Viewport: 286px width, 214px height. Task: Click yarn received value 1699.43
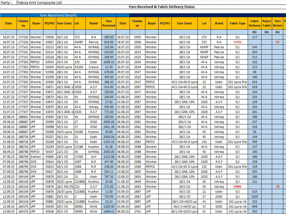109,211
